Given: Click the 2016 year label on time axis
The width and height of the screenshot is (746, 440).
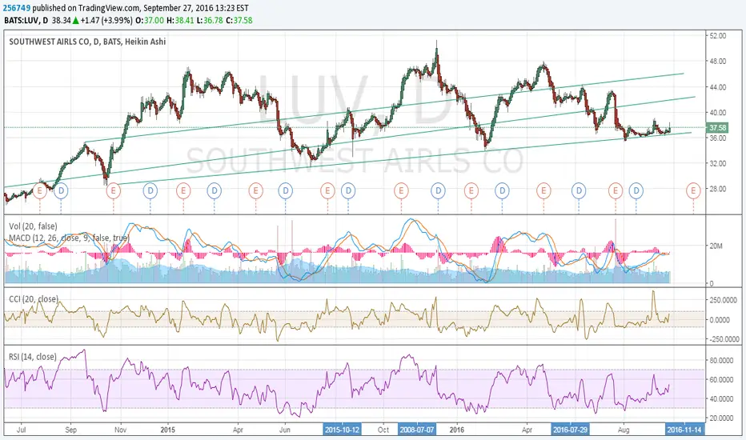Looking at the screenshot, I should (x=457, y=430).
